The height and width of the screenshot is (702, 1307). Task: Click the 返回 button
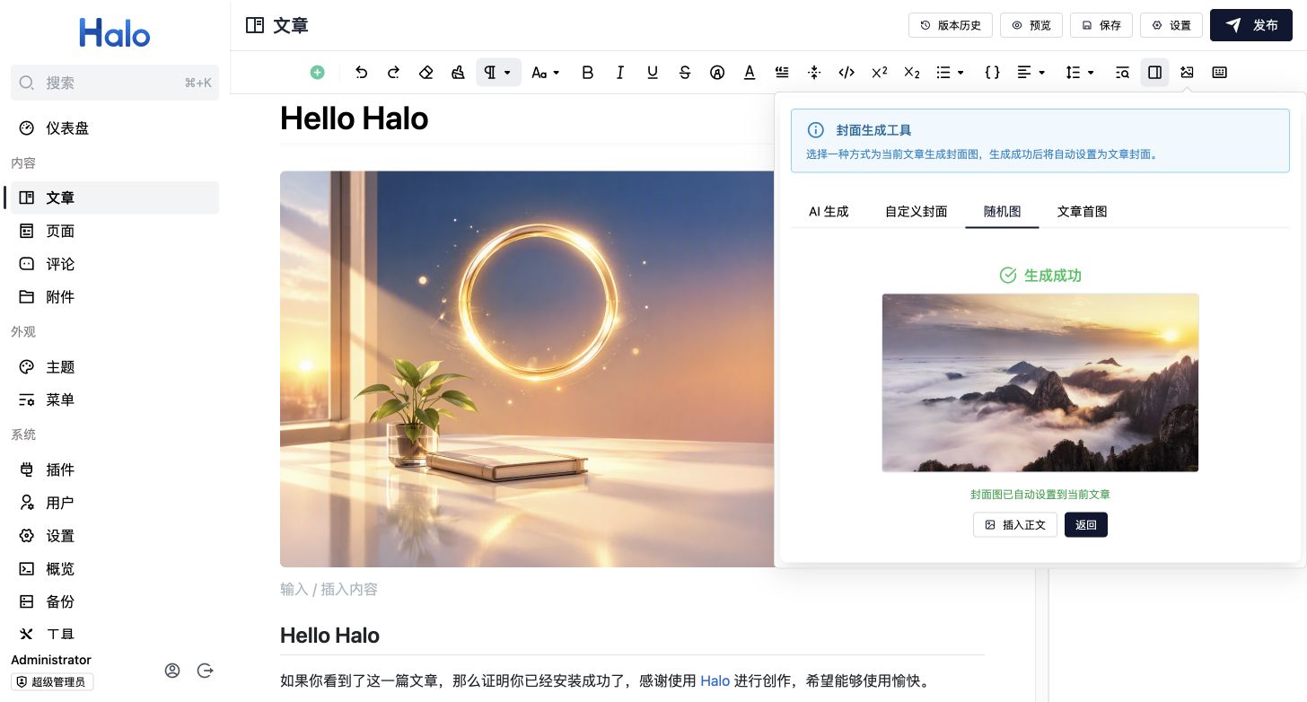(1086, 525)
